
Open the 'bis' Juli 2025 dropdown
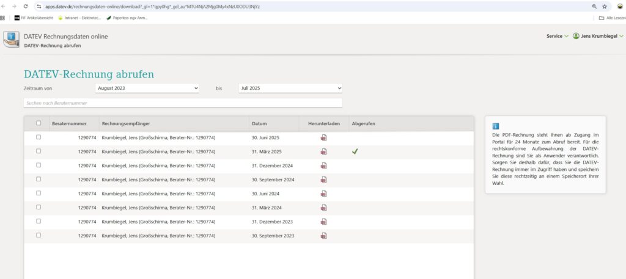290,89
